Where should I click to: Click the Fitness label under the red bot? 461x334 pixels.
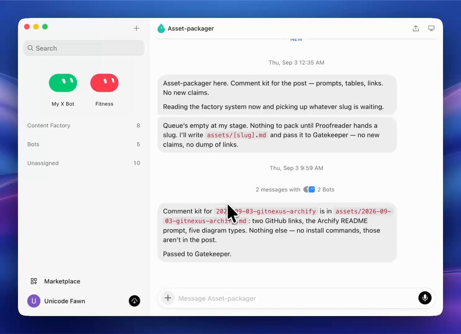pyautogui.click(x=104, y=104)
